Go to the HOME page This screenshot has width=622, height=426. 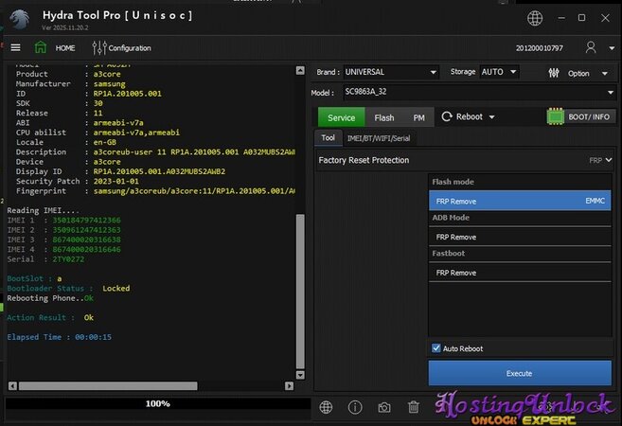pyautogui.click(x=55, y=47)
